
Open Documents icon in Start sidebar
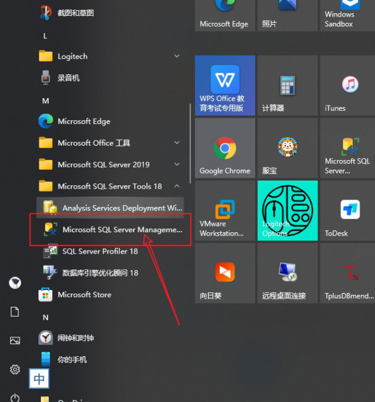coord(15,312)
